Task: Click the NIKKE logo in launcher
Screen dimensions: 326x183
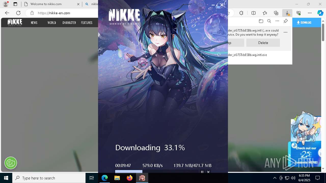Action: [124, 17]
